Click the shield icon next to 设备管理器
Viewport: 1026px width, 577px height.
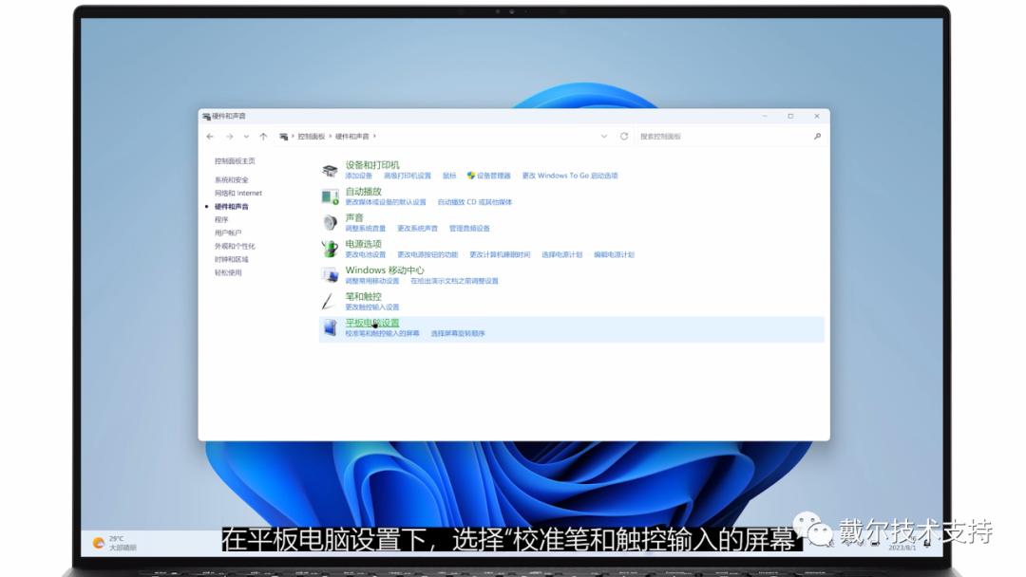coord(469,175)
